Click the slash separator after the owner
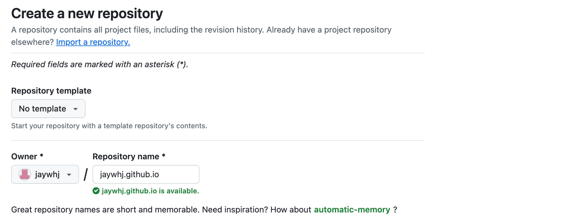This screenshot has width=584, height=223. pos(86,175)
